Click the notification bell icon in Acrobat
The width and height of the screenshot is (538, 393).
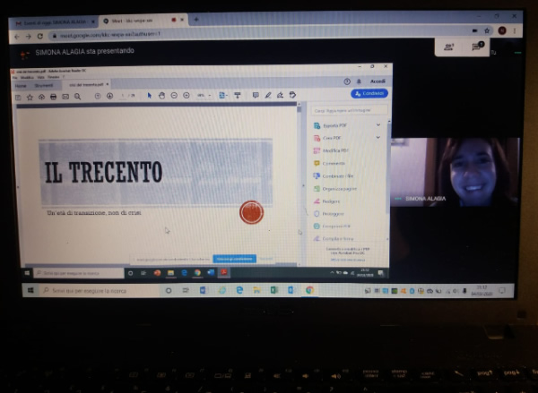pos(359,81)
